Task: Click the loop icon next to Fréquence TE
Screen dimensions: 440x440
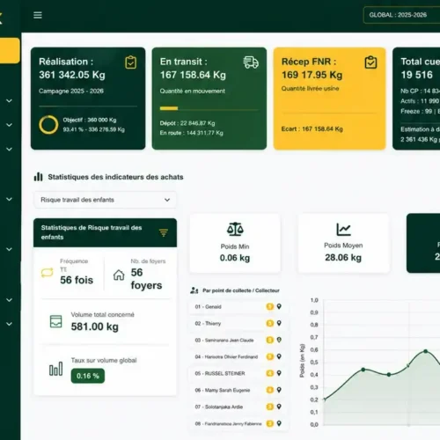Action: point(48,273)
